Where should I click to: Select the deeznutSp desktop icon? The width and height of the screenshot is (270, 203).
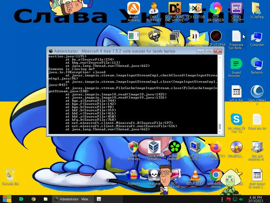click(175, 38)
